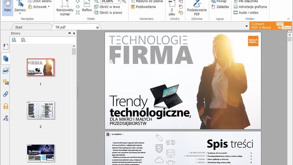This screenshot has height=165, width=293.
Task: Click thumbnail panel scroll up arrow
Action: (x=74, y=46)
